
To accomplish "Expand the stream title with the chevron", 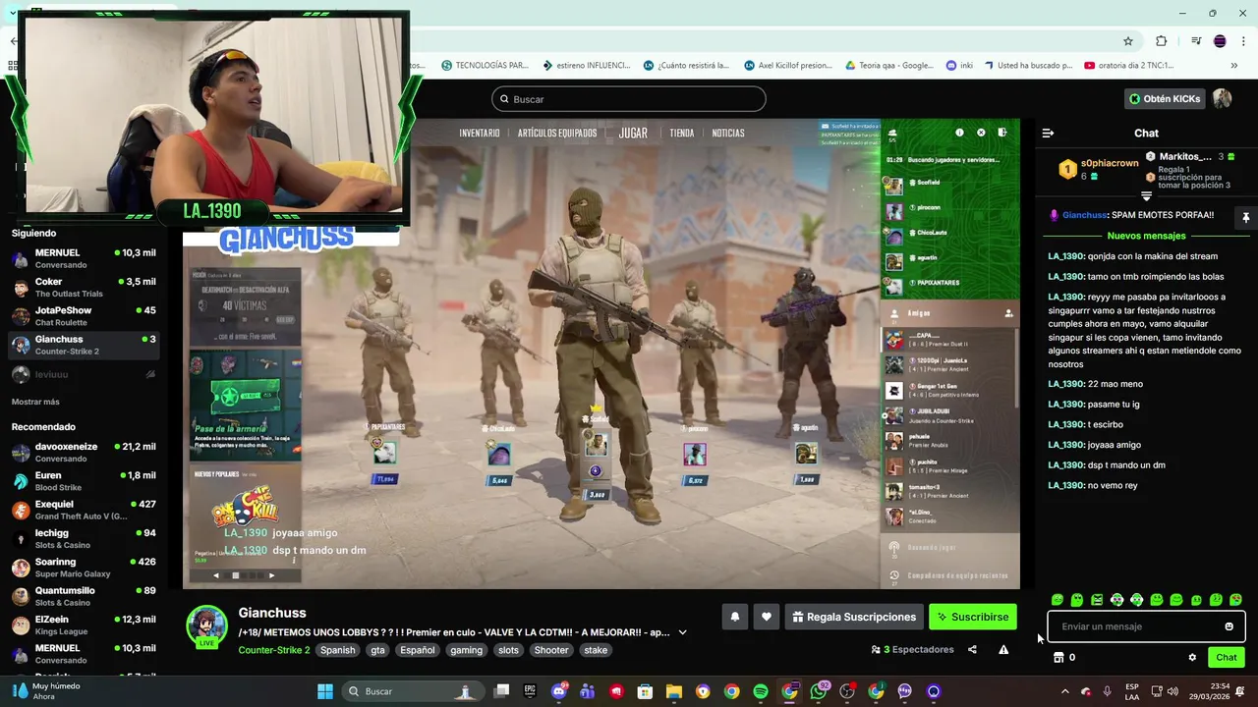I will point(682,632).
